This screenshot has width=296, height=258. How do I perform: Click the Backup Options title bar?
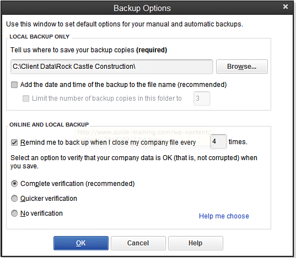pyautogui.click(x=142, y=8)
